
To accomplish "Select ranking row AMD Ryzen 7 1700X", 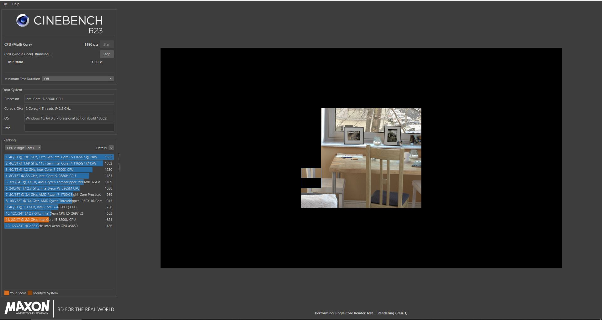I will 59,195.
